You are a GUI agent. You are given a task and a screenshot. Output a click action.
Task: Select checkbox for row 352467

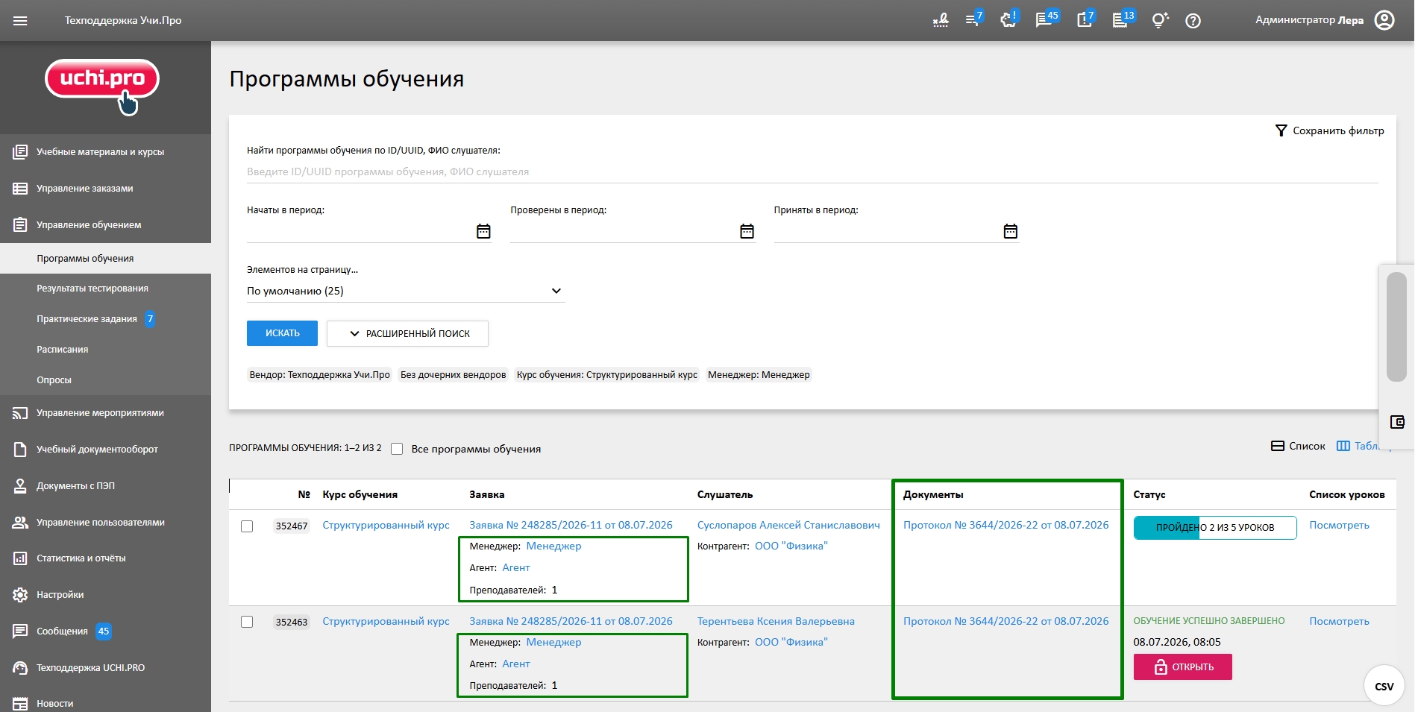pyautogui.click(x=247, y=526)
